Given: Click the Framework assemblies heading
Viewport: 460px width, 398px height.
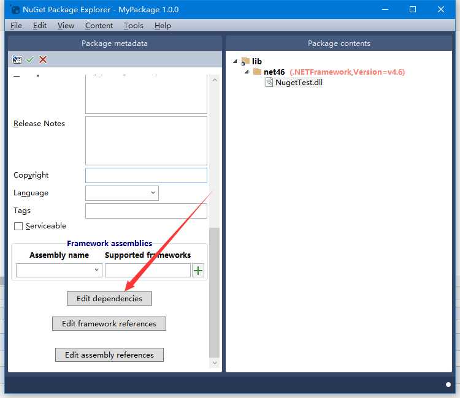Looking at the screenshot, I should pos(109,243).
